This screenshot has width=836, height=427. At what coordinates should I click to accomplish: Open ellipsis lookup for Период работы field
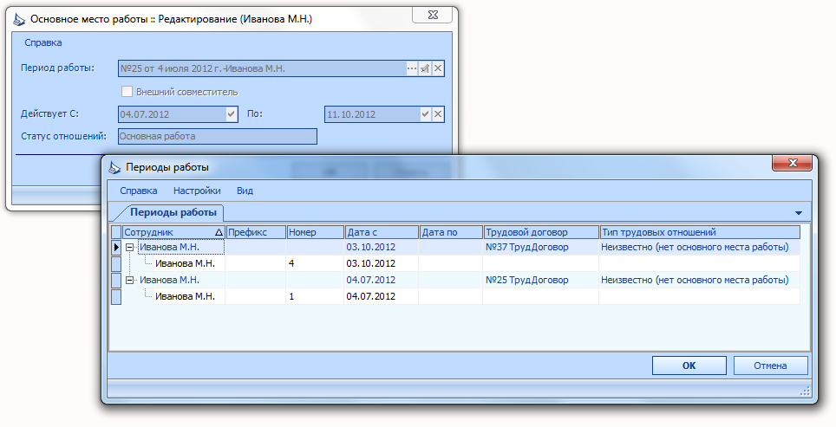(x=412, y=68)
